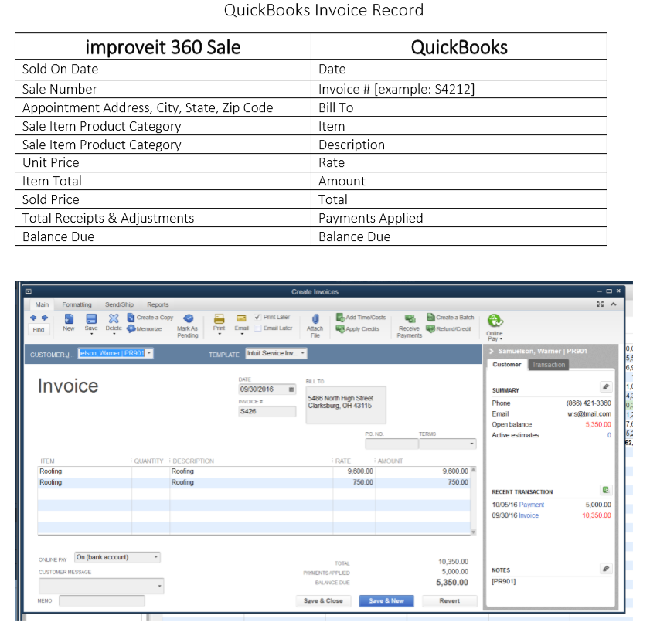Click the Attach File paperclip icon

pos(315,319)
